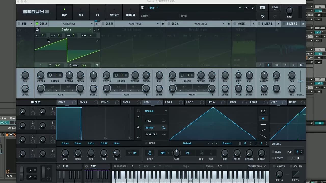Toggle the CLIP power icon

[59, 166]
